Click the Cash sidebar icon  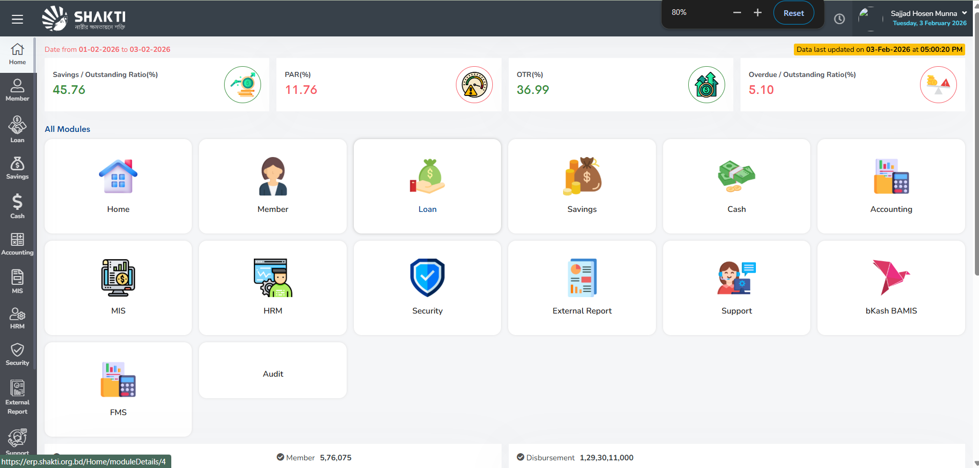tap(17, 205)
